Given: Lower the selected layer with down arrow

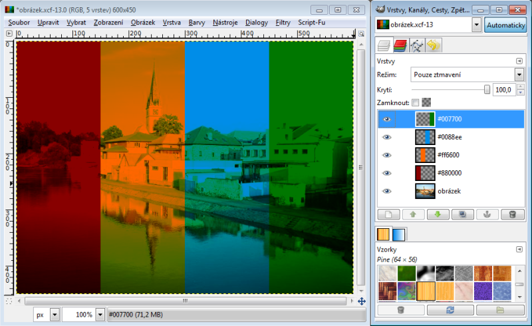Looking at the screenshot, I should [x=437, y=214].
